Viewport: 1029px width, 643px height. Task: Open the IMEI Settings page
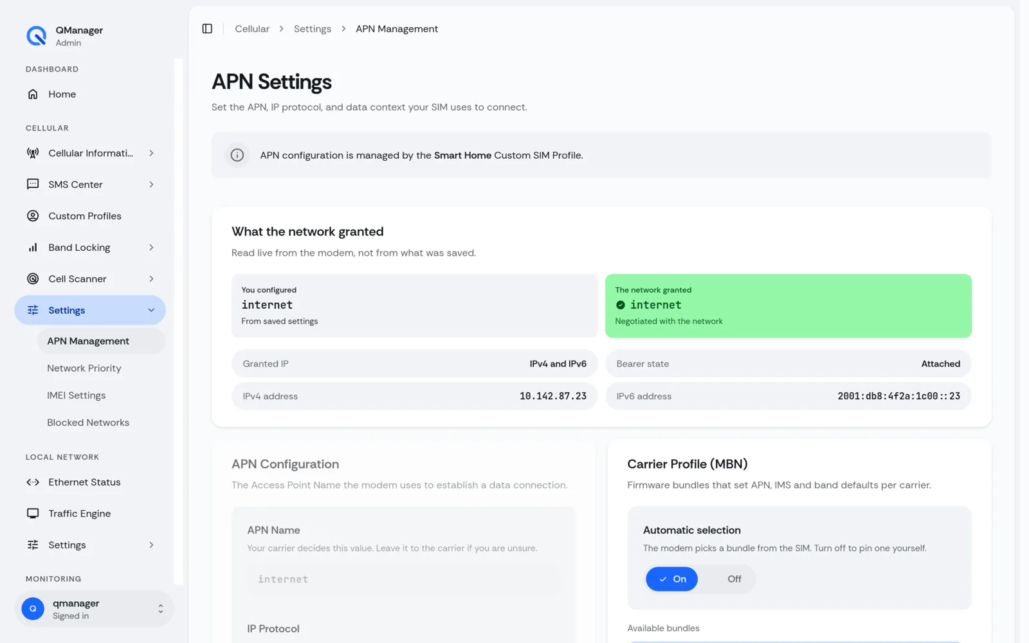(x=77, y=395)
